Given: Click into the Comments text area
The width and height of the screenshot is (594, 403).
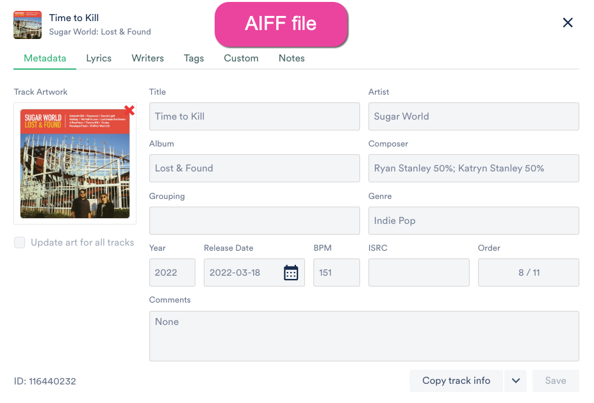Looking at the screenshot, I should point(364,336).
